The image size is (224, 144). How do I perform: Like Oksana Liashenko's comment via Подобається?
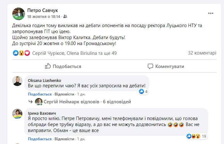coord(40,94)
